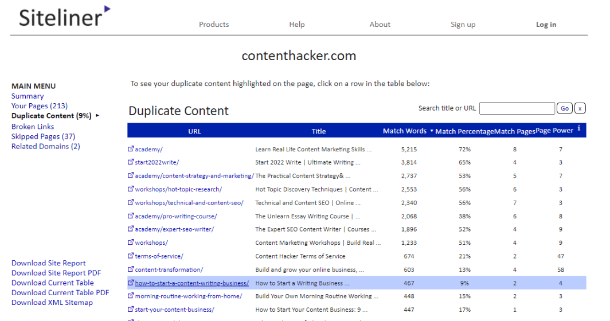Select Duplicate Content (9%) menu item
Image resolution: width=610 pixels, height=321 pixels.
pyautogui.click(x=52, y=116)
